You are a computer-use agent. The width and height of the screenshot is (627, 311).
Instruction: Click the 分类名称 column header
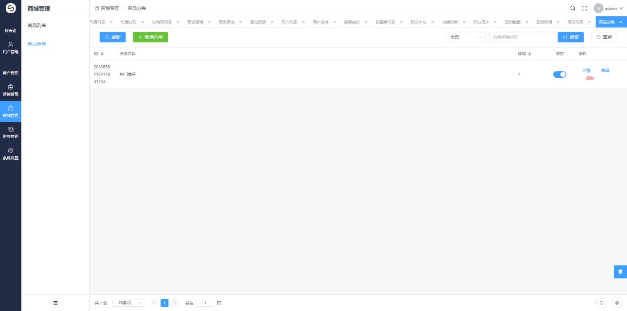click(x=127, y=54)
